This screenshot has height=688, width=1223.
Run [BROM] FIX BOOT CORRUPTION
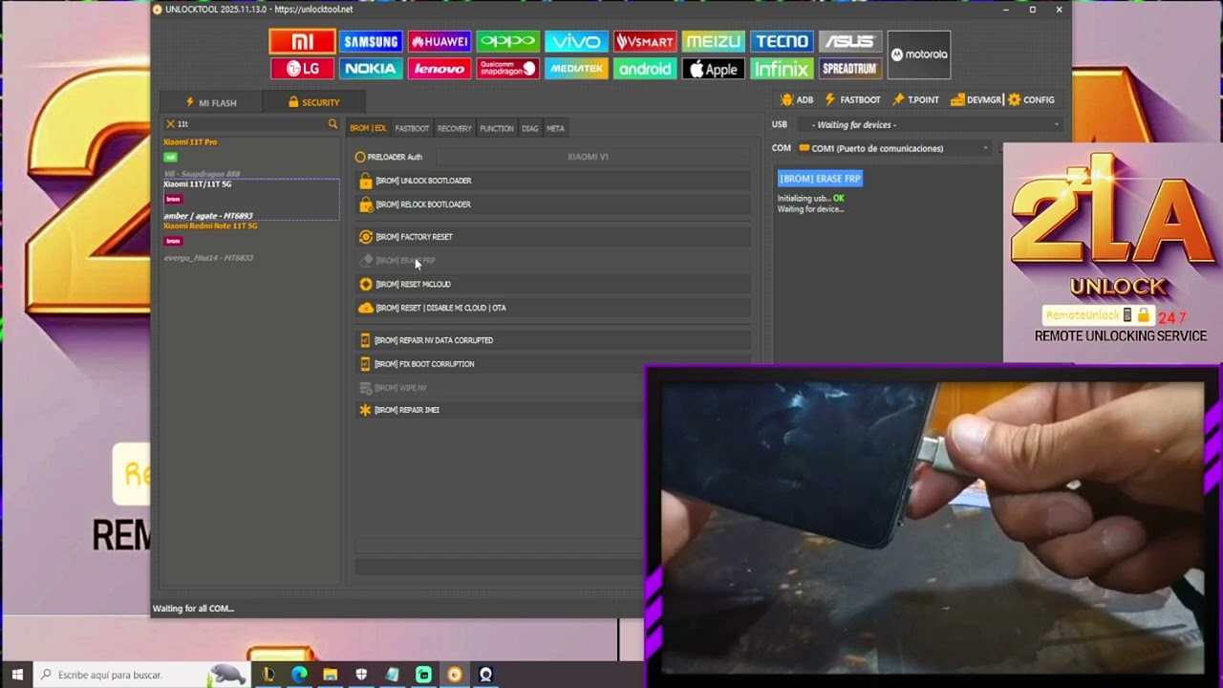553,364
